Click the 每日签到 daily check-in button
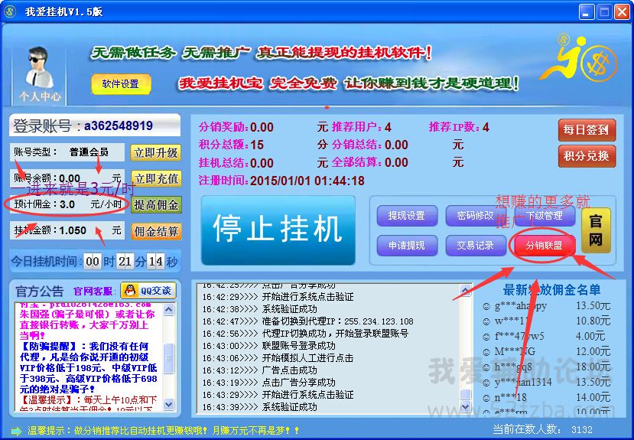This screenshot has width=634, height=440. coord(587,130)
